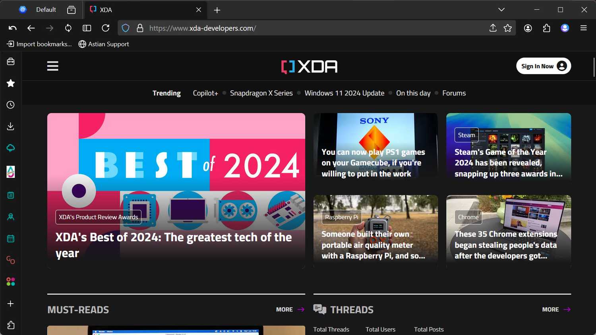The image size is (596, 335).
Task: Open the Copilot+ trending topic
Action: click(205, 93)
